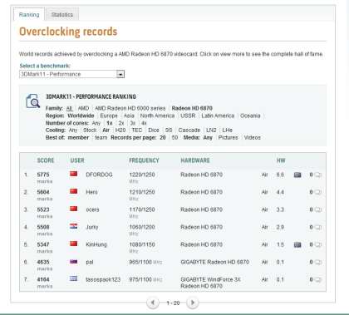Click the flag icon next to Jurky
The image size is (349, 315).
(x=73, y=226)
